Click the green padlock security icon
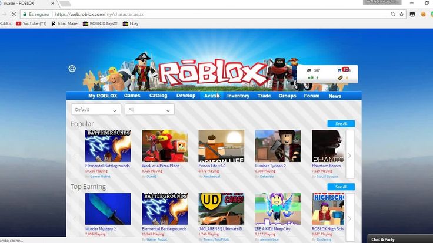Image resolution: width=433 pixels, height=243 pixels. pos(25,14)
